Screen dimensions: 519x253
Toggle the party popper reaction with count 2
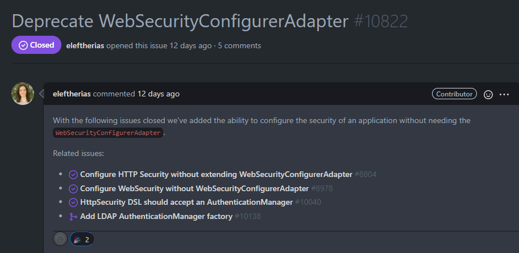pyautogui.click(x=82, y=239)
